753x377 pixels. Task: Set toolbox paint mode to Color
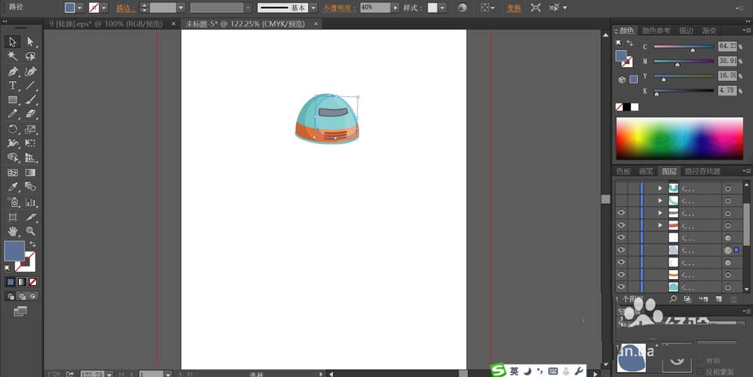click(x=11, y=282)
